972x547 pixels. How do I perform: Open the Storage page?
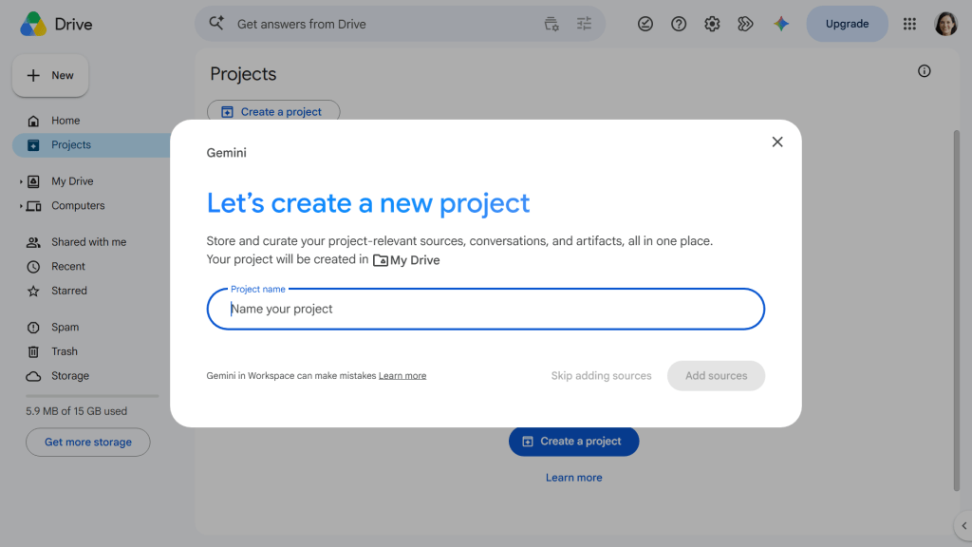(x=70, y=376)
